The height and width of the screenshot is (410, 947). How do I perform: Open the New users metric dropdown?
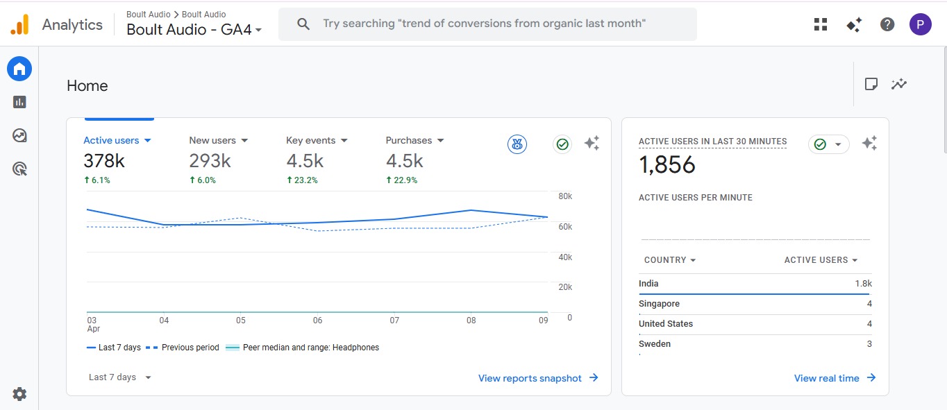click(x=219, y=140)
